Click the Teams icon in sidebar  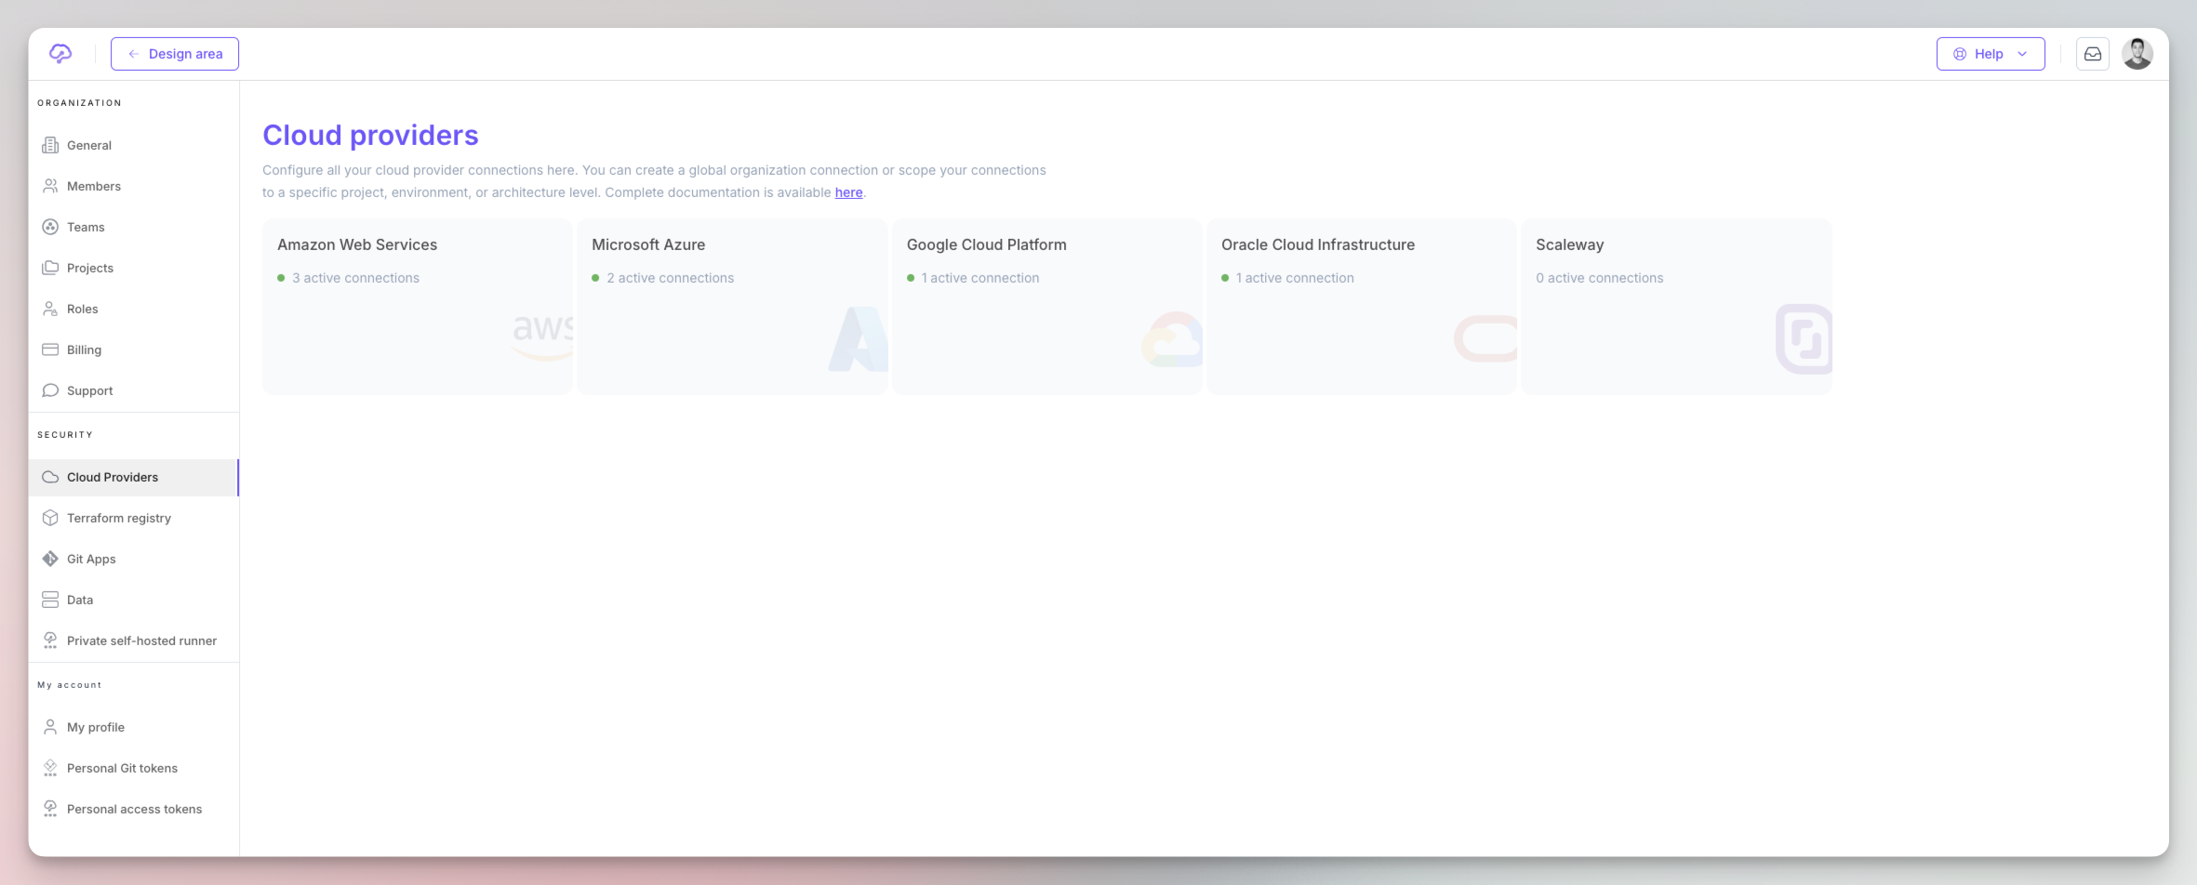point(50,227)
